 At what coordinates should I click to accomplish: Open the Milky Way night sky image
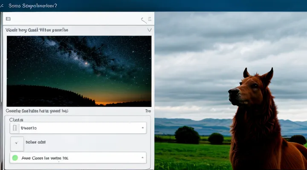click(79, 71)
